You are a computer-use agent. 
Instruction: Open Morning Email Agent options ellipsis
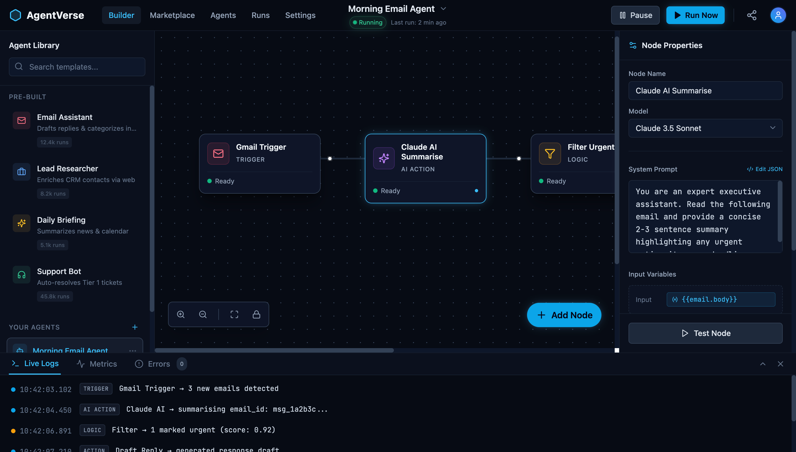click(x=133, y=351)
